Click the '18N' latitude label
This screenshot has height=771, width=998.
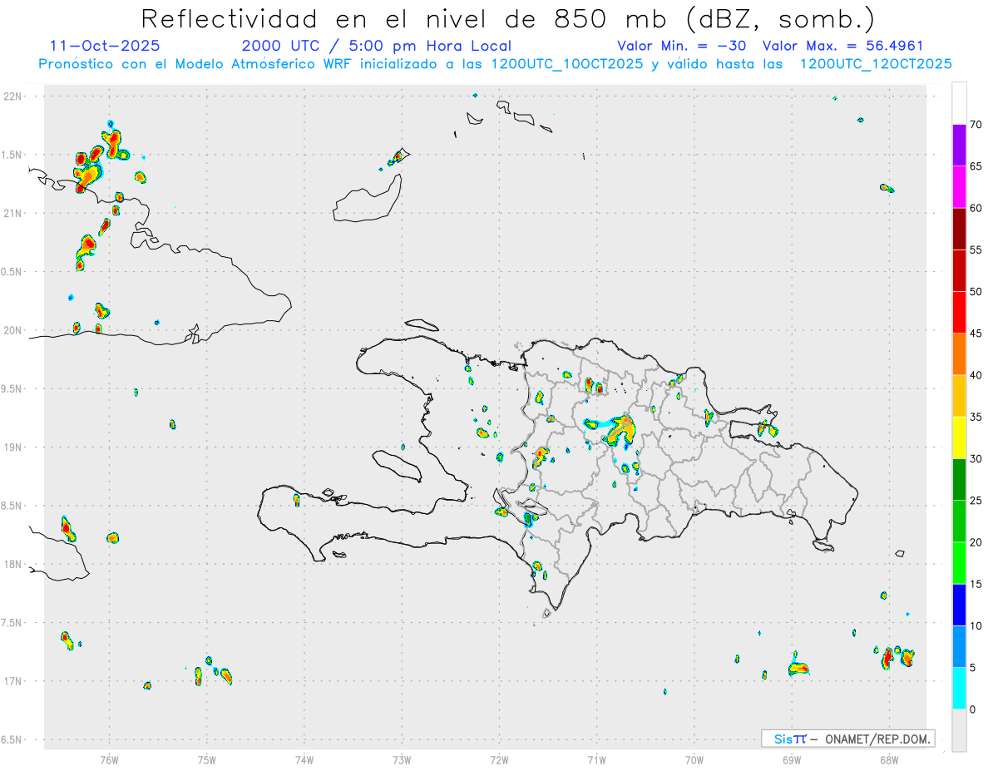coord(14,564)
